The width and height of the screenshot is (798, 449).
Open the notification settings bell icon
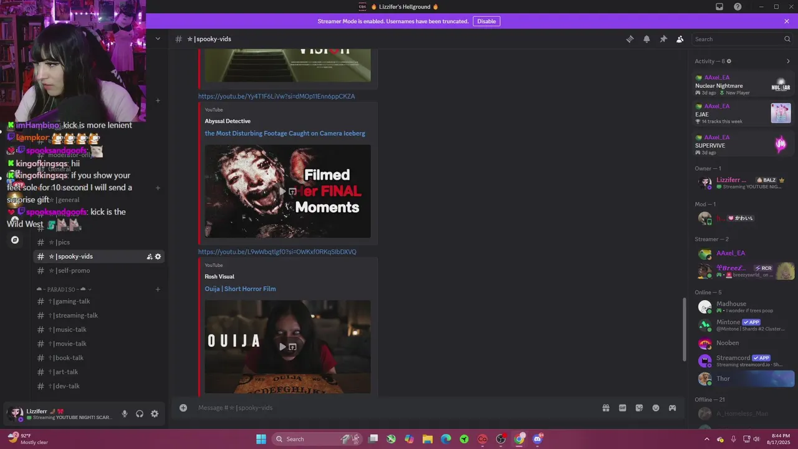click(x=647, y=39)
